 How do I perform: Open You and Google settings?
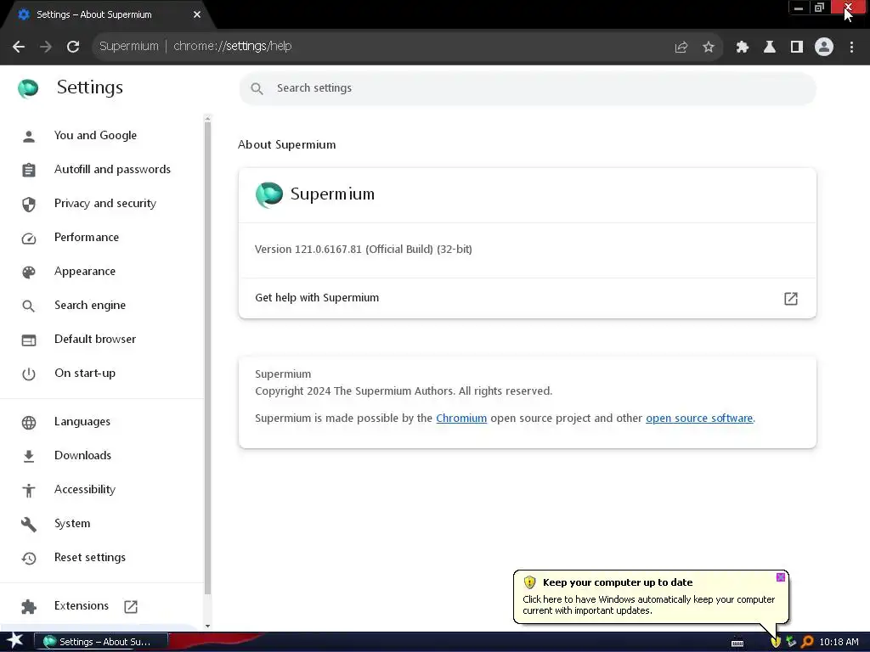tap(95, 135)
